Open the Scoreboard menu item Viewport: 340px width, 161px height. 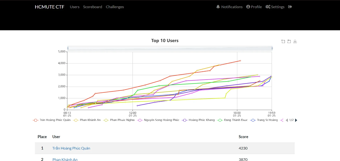93,7
